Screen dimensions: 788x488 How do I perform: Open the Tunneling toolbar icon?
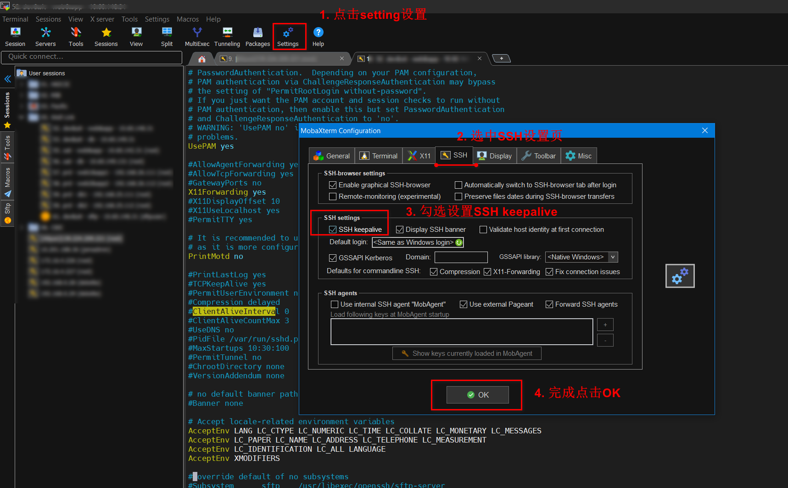coord(227,37)
